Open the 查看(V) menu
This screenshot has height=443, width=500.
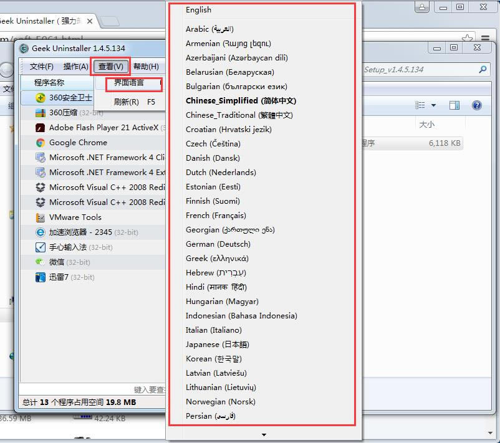[x=110, y=66]
